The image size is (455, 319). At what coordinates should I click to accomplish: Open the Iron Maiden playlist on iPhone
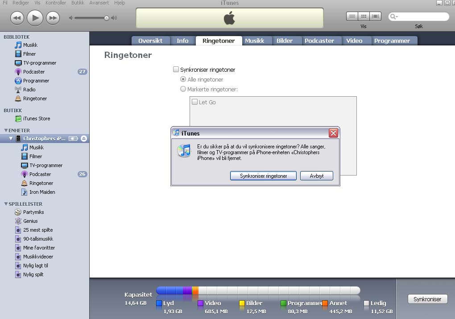45,192
